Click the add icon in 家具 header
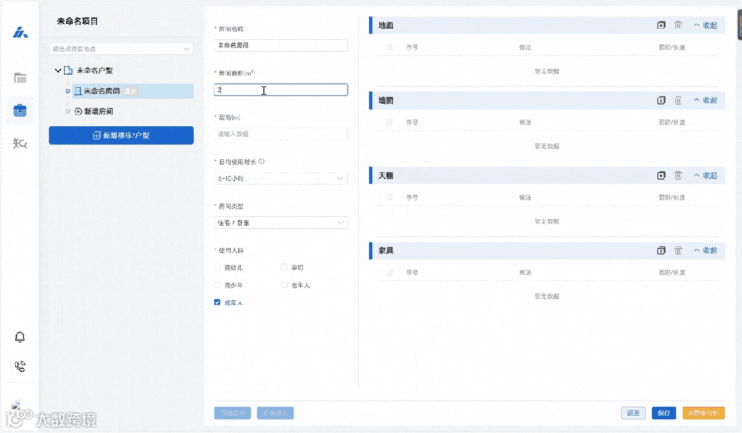Screen dimensions: 742x433 (661, 250)
